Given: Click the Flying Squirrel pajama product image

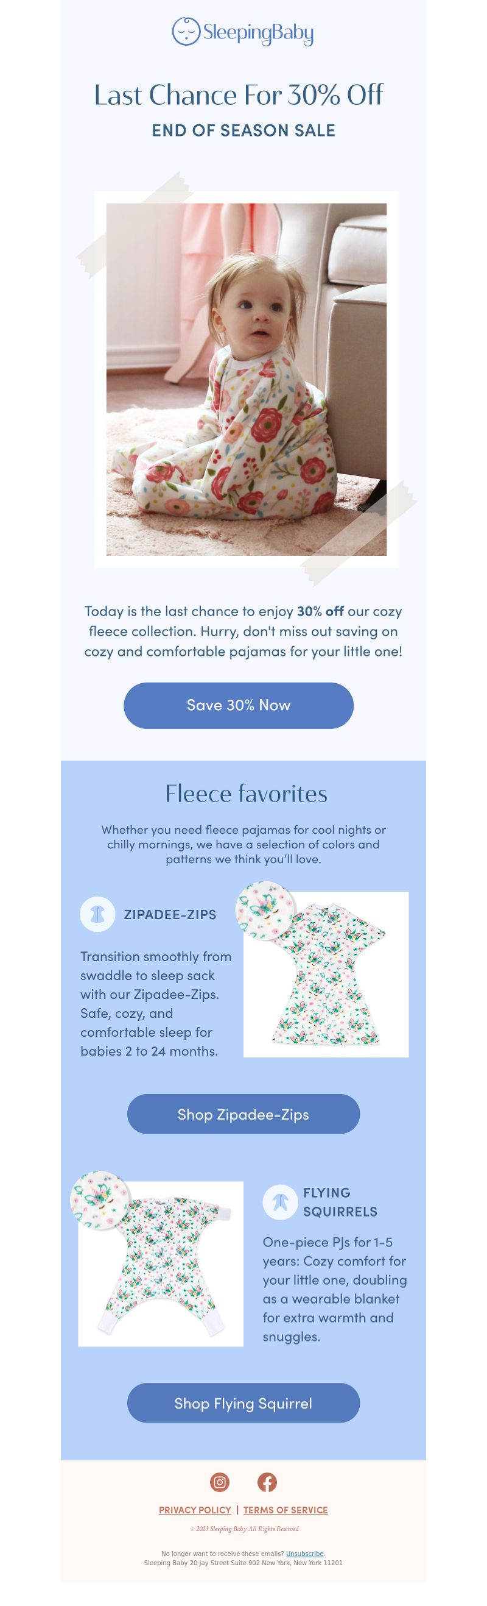Looking at the screenshot, I should 161,1263.
